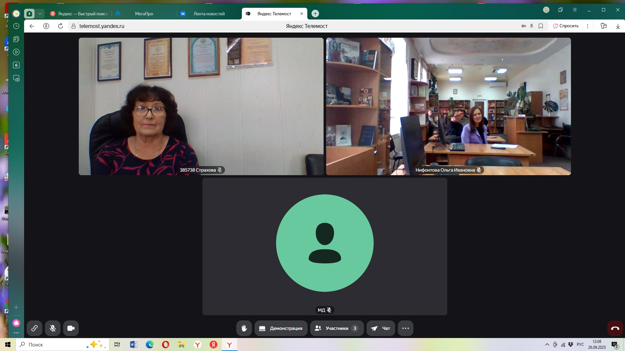625x351 pixels.
Task: Start screen sharing with Демонстрация button
Action: pyautogui.click(x=281, y=328)
